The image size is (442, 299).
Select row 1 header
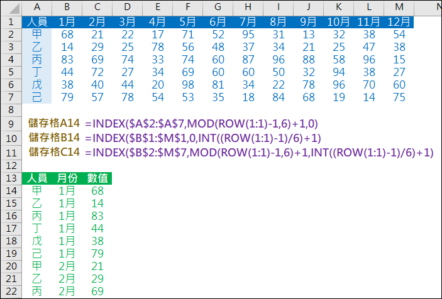[x=11, y=22]
